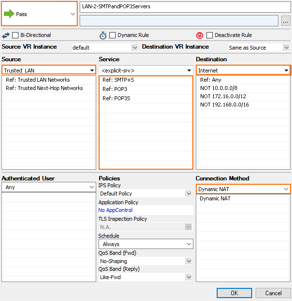Select NOT 10.0.0.0/8 destination entry

click(243, 88)
